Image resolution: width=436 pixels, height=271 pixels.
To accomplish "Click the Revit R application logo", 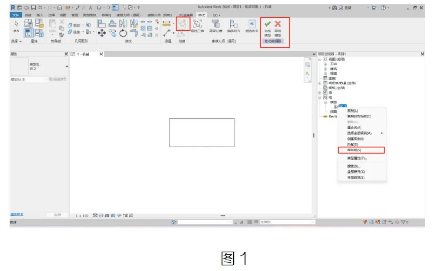I will click(x=13, y=8).
